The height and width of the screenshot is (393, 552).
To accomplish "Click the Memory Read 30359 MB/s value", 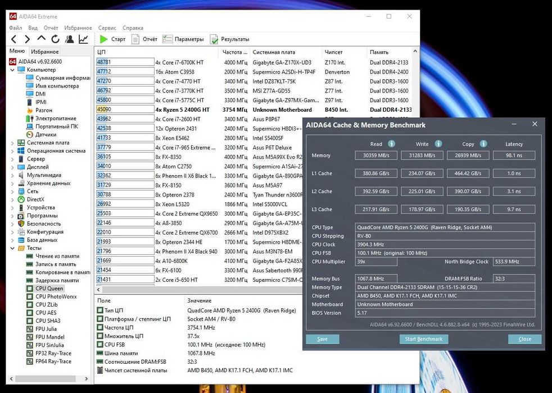I will (376, 156).
